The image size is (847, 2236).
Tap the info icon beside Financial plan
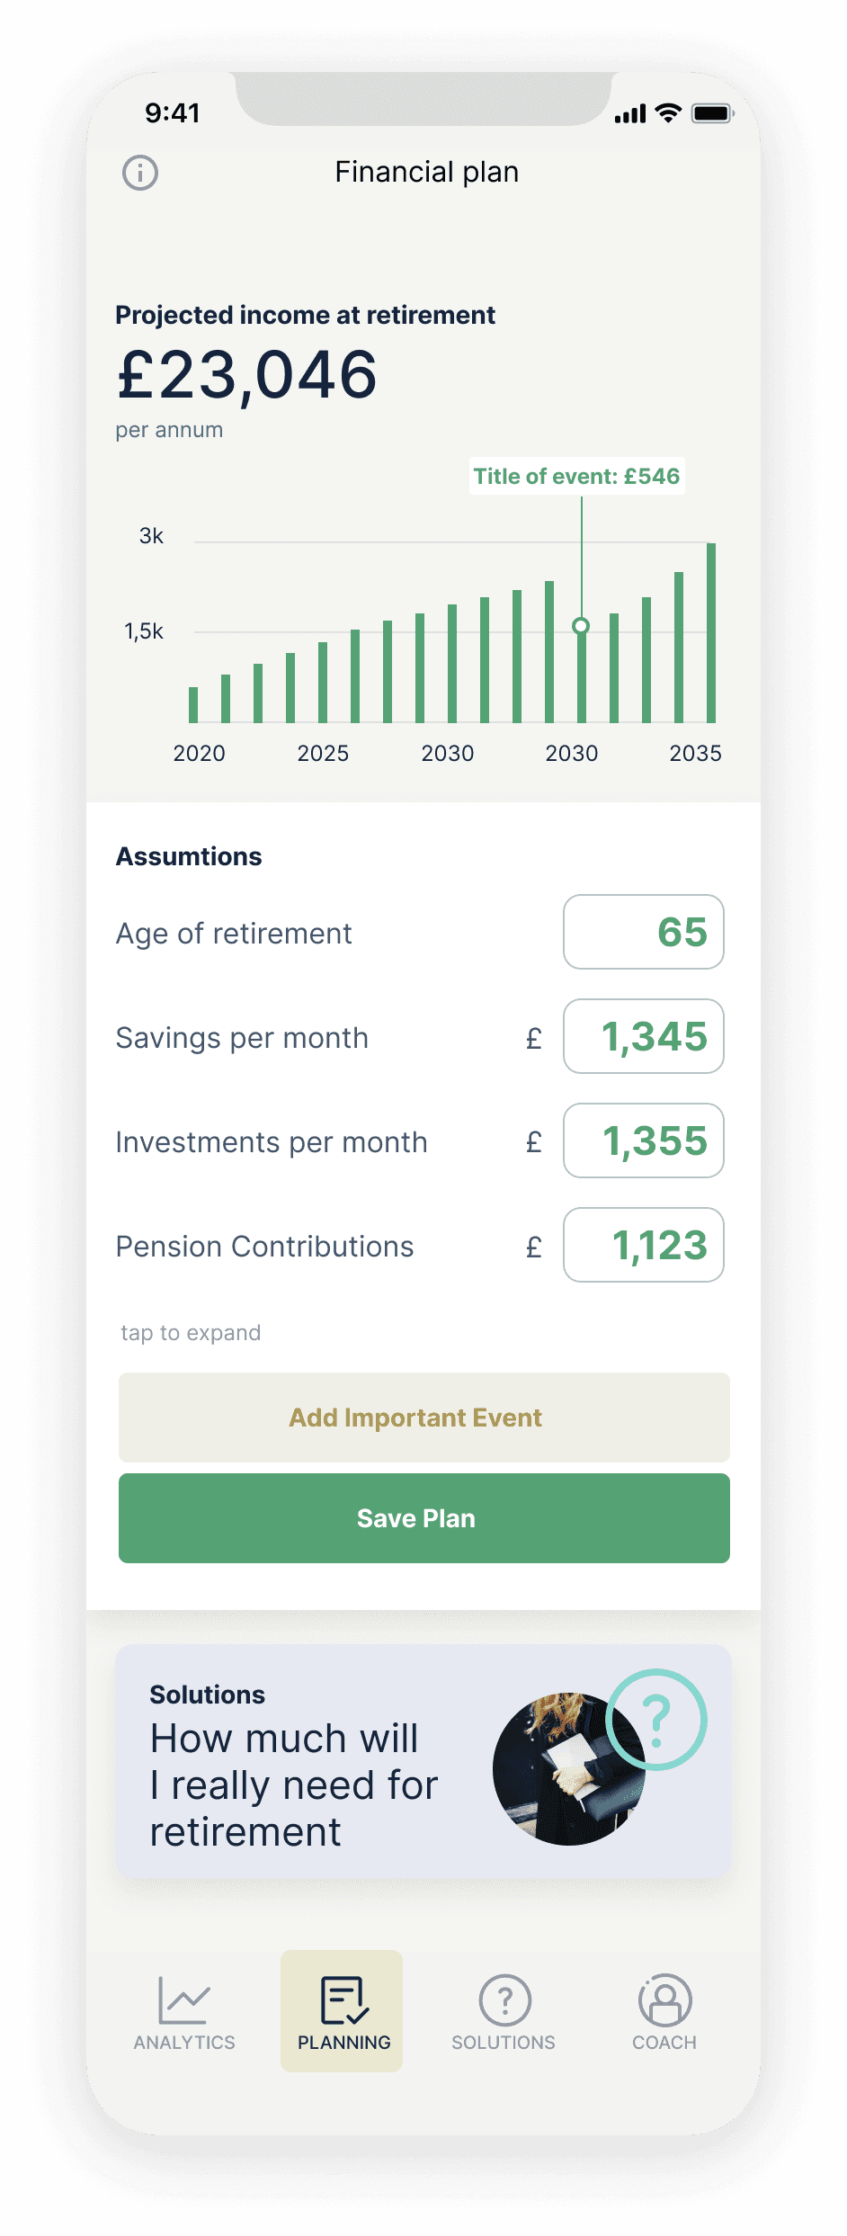[x=140, y=173]
